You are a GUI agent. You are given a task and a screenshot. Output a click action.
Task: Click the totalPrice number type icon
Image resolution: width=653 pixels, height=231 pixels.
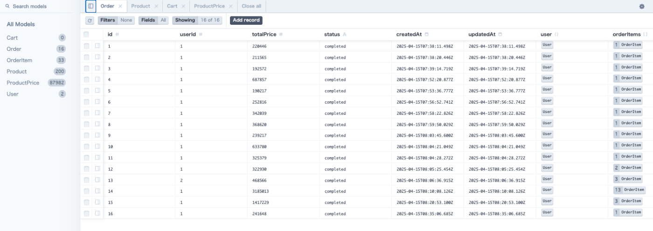[x=281, y=35]
